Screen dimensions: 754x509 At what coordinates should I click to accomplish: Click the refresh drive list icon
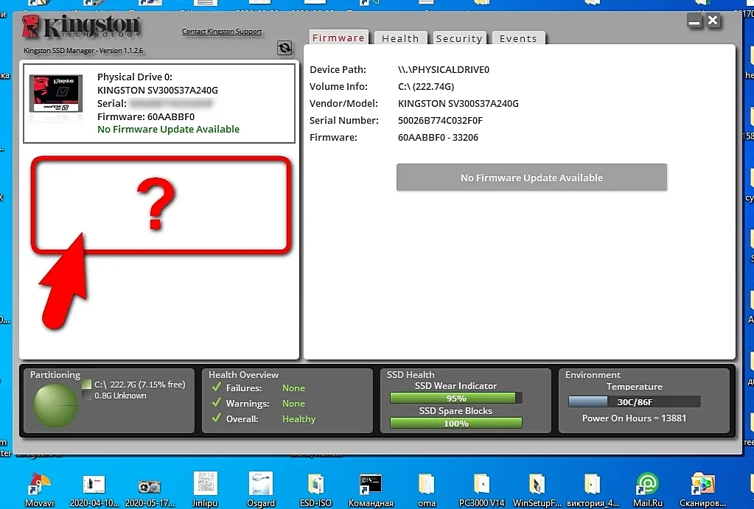(x=285, y=48)
